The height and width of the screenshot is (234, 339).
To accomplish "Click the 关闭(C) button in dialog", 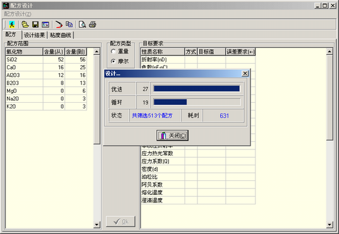I will [x=172, y=136].
